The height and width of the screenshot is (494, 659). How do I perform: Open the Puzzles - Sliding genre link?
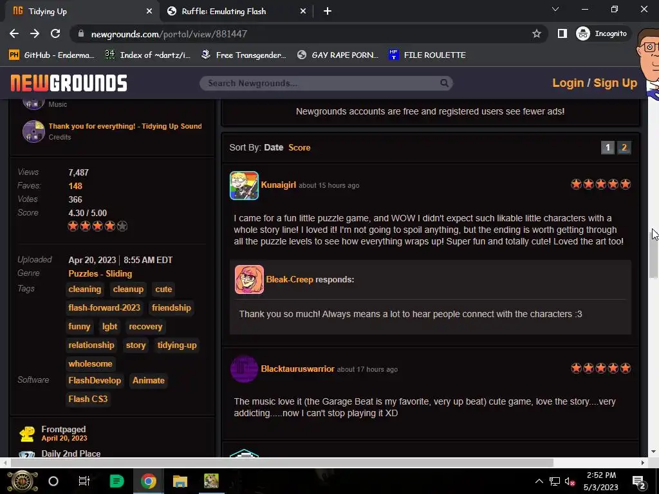[100, 273]
